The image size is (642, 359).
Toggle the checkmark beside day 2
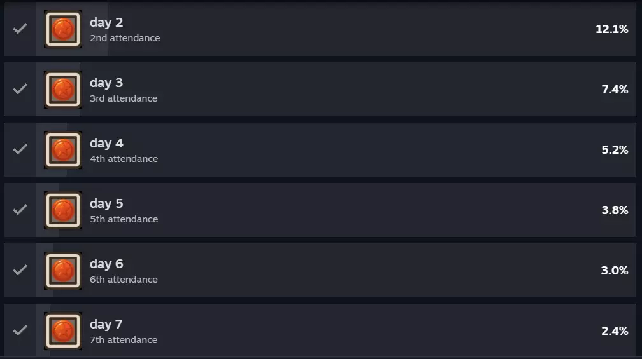point(20,29)
